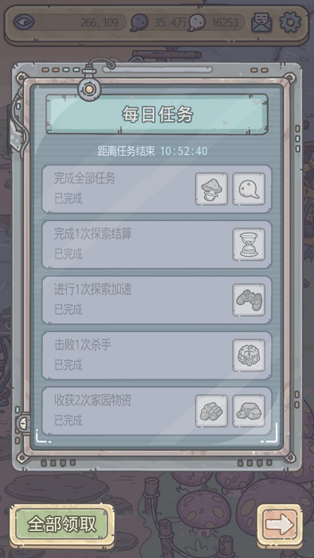Select the 进行1次探索加速 task row
The width and height of the screenshot is (314, 558).
[x=157, y=300]
